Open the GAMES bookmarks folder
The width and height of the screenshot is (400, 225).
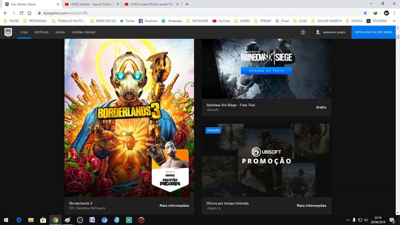[x=242, y=21]
